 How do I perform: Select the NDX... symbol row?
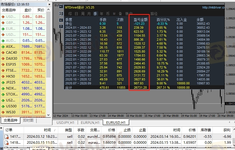click(x=23, y=88)
